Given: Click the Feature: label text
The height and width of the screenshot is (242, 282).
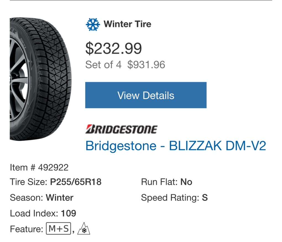Looking at the screenshot, I should 26,229.
